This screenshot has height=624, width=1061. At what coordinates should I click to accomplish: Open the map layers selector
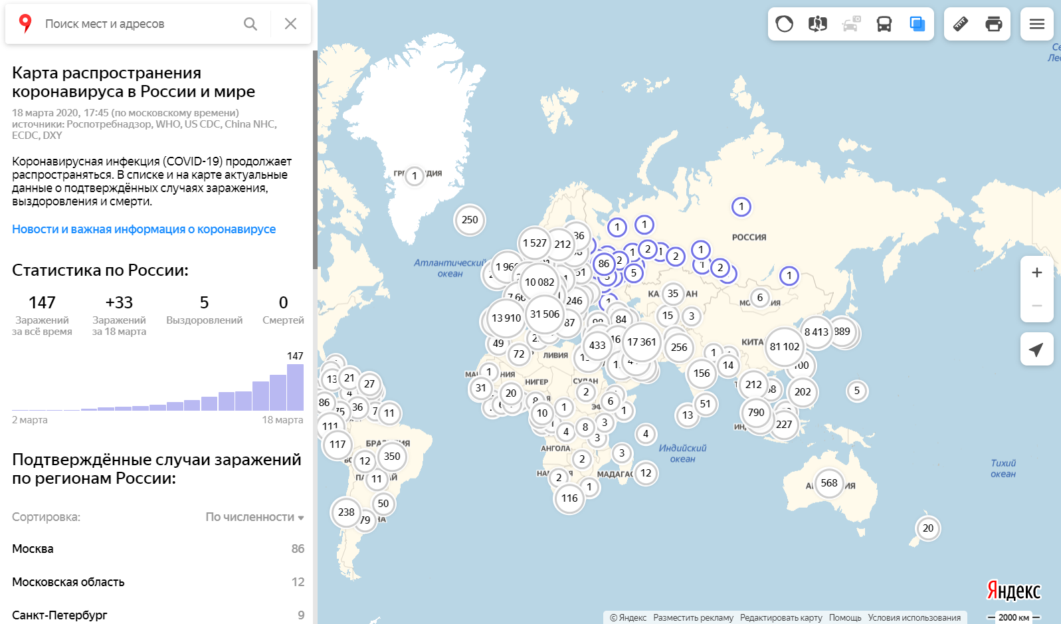coord(917,24)
